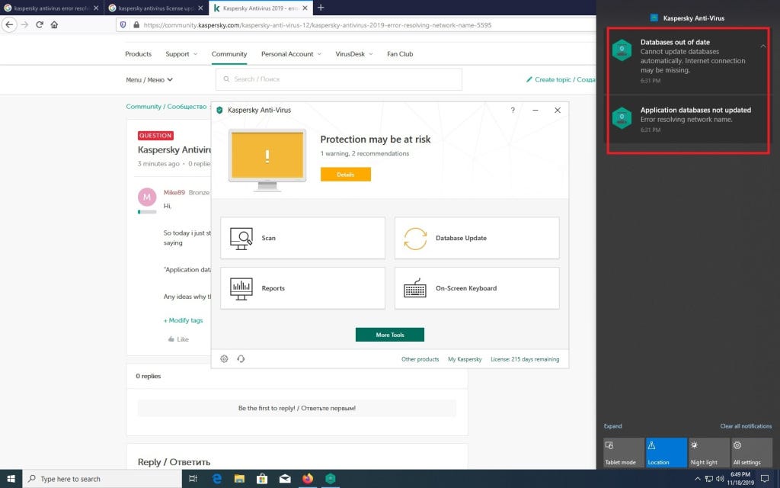Screen dimensions: 780x488
Task: Open Application databases not updated notification
Action: [x=687, y=119]
